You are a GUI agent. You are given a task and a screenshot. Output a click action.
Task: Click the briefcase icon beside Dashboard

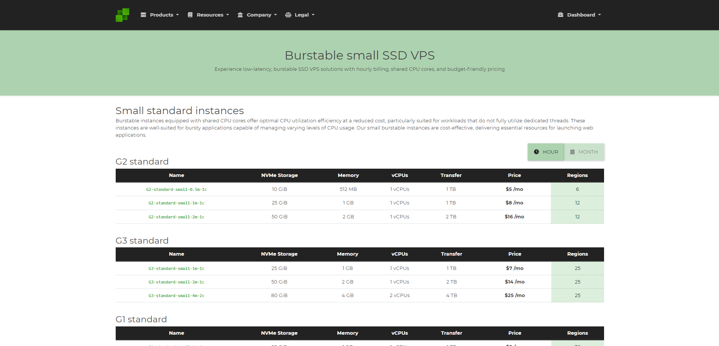tap(560, 15)
